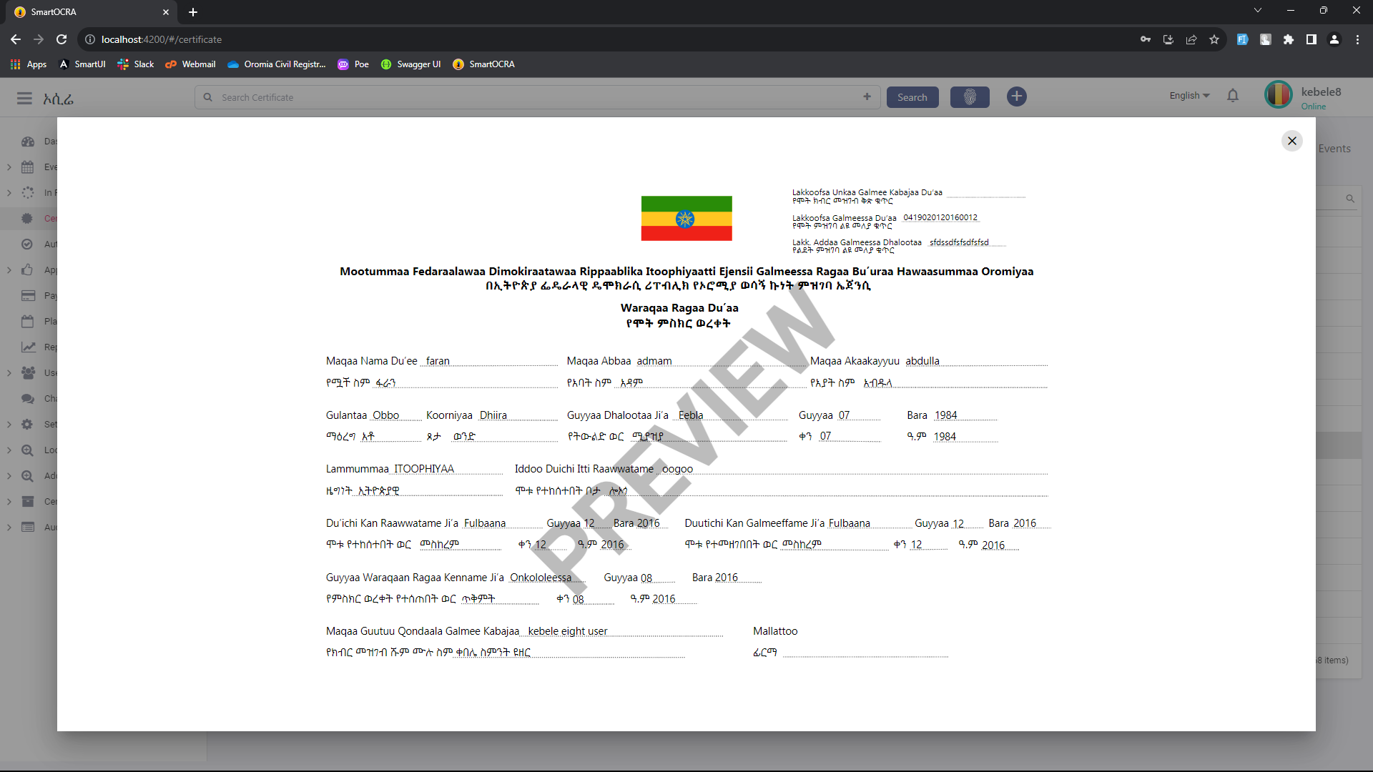Click the certificate number 0419020120160012
Viewport: 1373px width, 772px height.
pos(940,217)
